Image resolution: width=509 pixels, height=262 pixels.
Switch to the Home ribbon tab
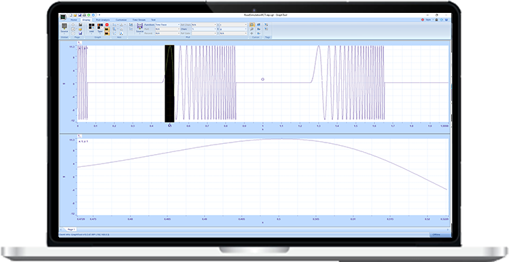click(73, 20)
